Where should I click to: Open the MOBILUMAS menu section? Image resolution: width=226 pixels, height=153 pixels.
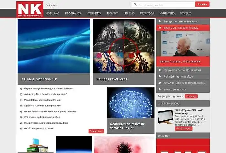[x=53, y=13]
